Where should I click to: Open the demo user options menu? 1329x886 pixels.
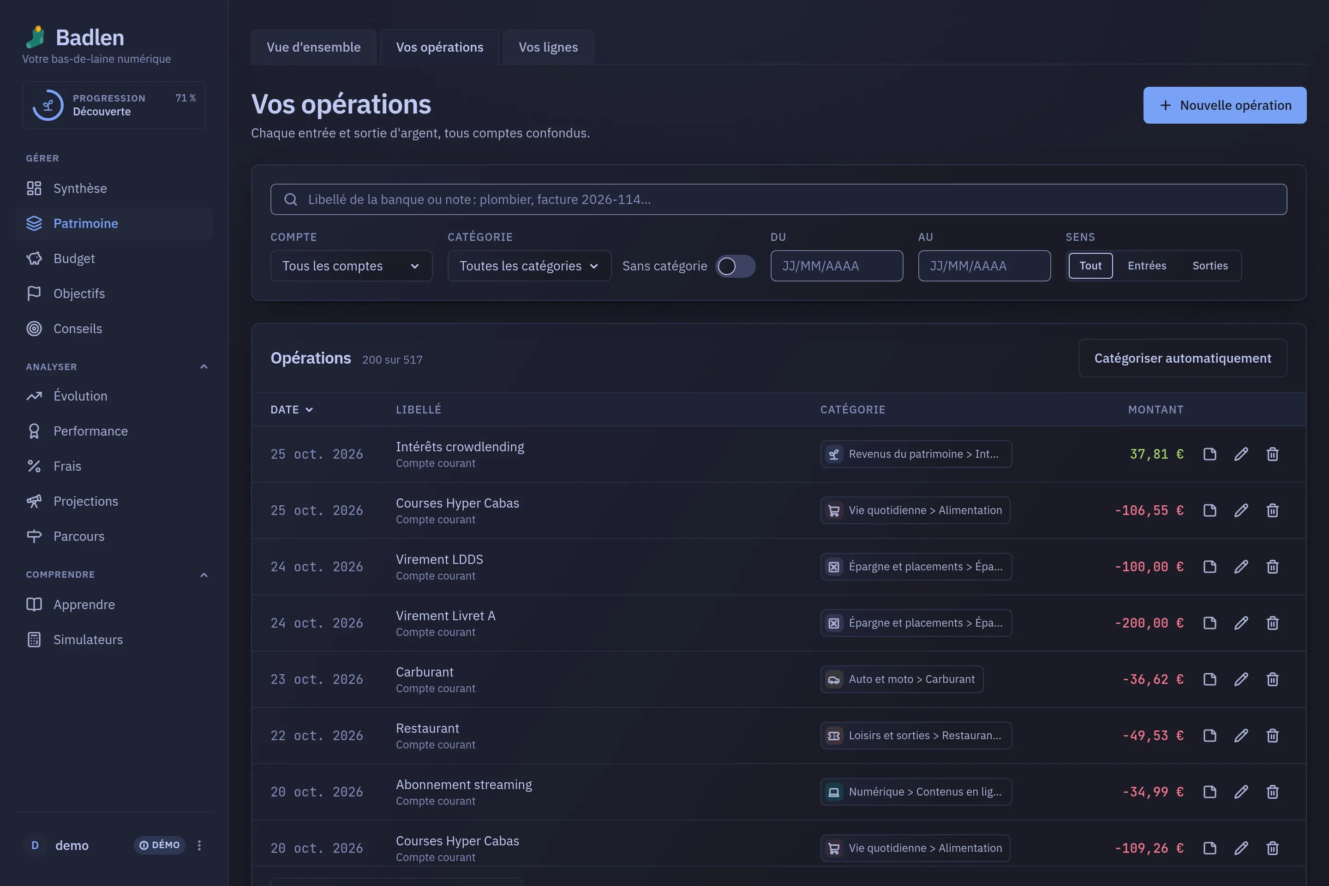click(x=199, y=845)
